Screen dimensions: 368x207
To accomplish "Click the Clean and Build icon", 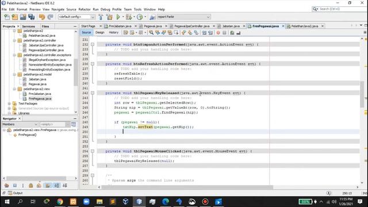I will pos(109,17).
